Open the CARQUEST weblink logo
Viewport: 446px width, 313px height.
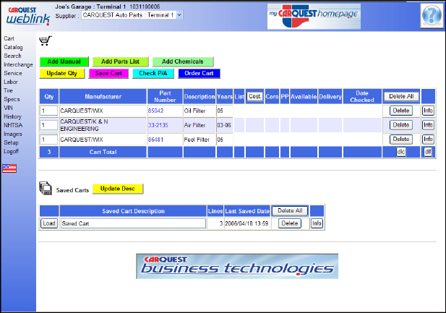point(28,16)
